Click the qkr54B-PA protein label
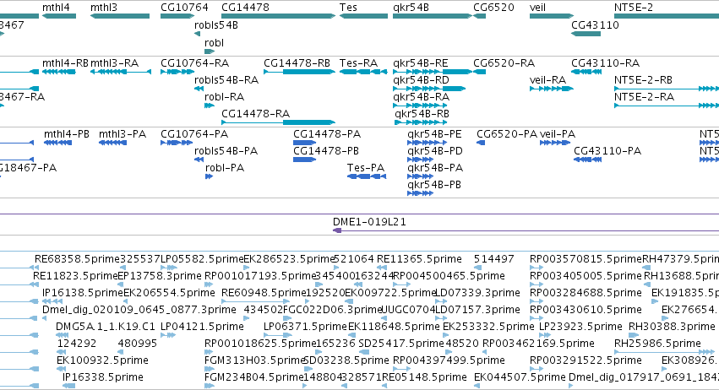Viewport: 719px width, 390px height. (x=435, y=168)
